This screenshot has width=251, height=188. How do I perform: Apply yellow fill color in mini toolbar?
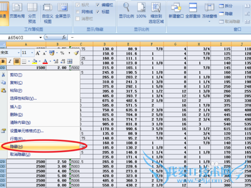(x=35, y=61)
